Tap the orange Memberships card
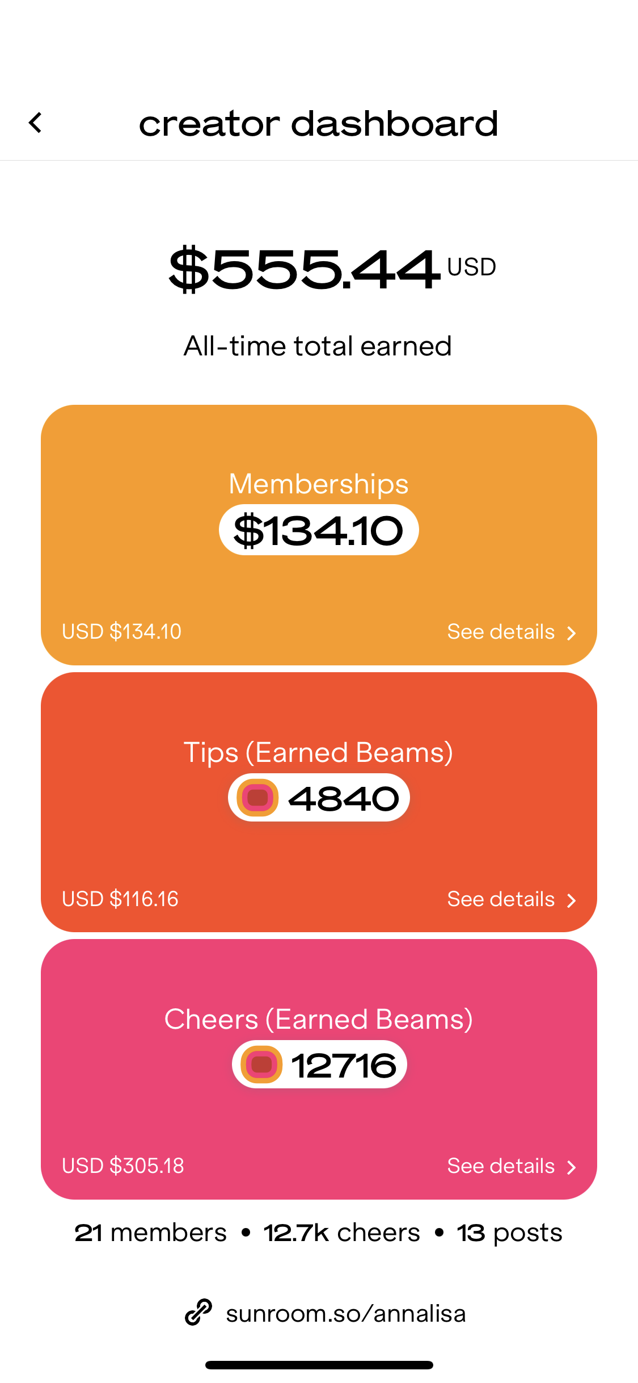Viewport: 638px width, 1383px height. tap(319, 535)
